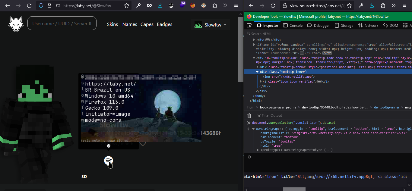412x191 pixels.
Task: Focus the Username / UUID / Server IP search box
Action: click(x=62, y=23)
